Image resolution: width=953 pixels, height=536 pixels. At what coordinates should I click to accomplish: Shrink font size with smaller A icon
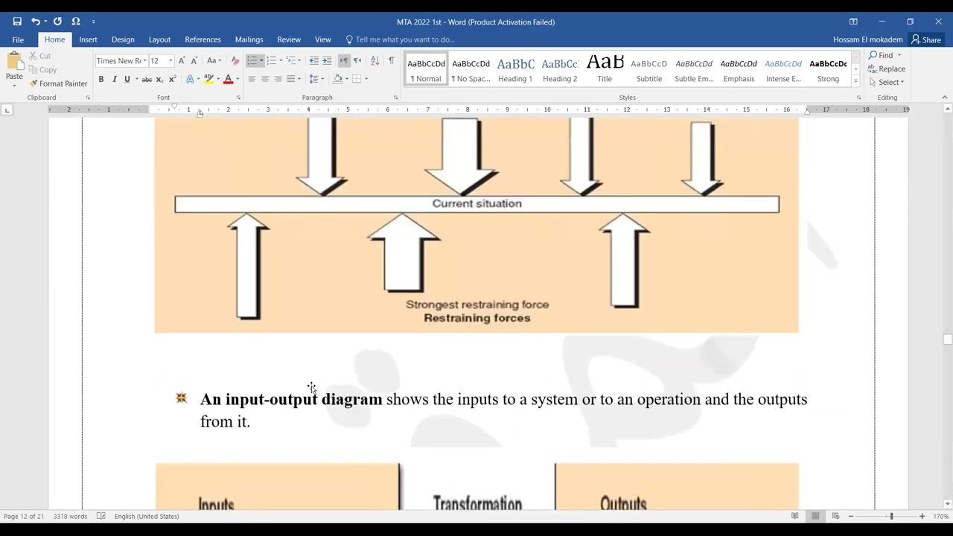coord(194,61)
